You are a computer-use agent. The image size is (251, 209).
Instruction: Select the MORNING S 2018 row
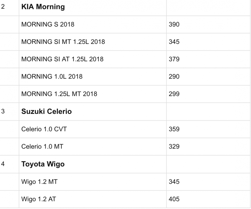[48, 24]
